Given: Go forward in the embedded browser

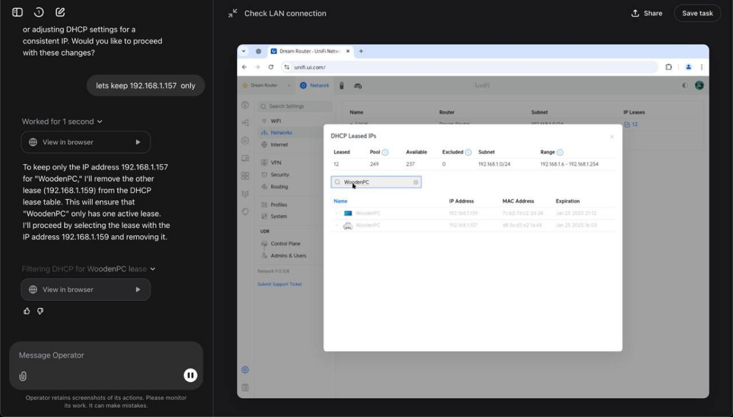Looking at the screenshot, I should pyautogui.click(x=257, y=67).
